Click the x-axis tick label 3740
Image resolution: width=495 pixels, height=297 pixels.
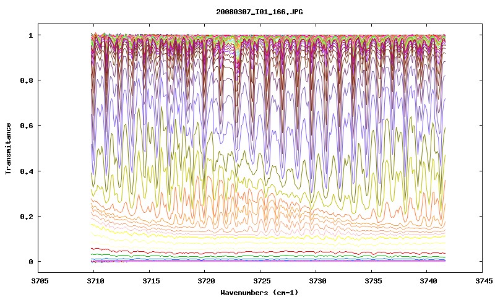click(x=427, y=281)
